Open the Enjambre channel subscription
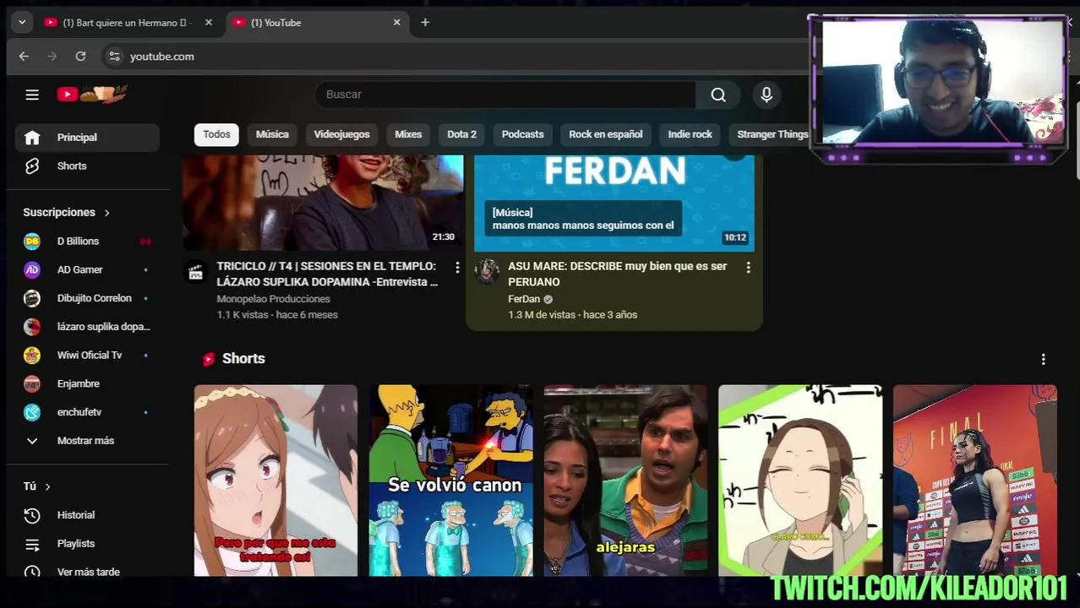Image resolution: width=1080 pixels, height=608 pixels. tap(87, 384)
